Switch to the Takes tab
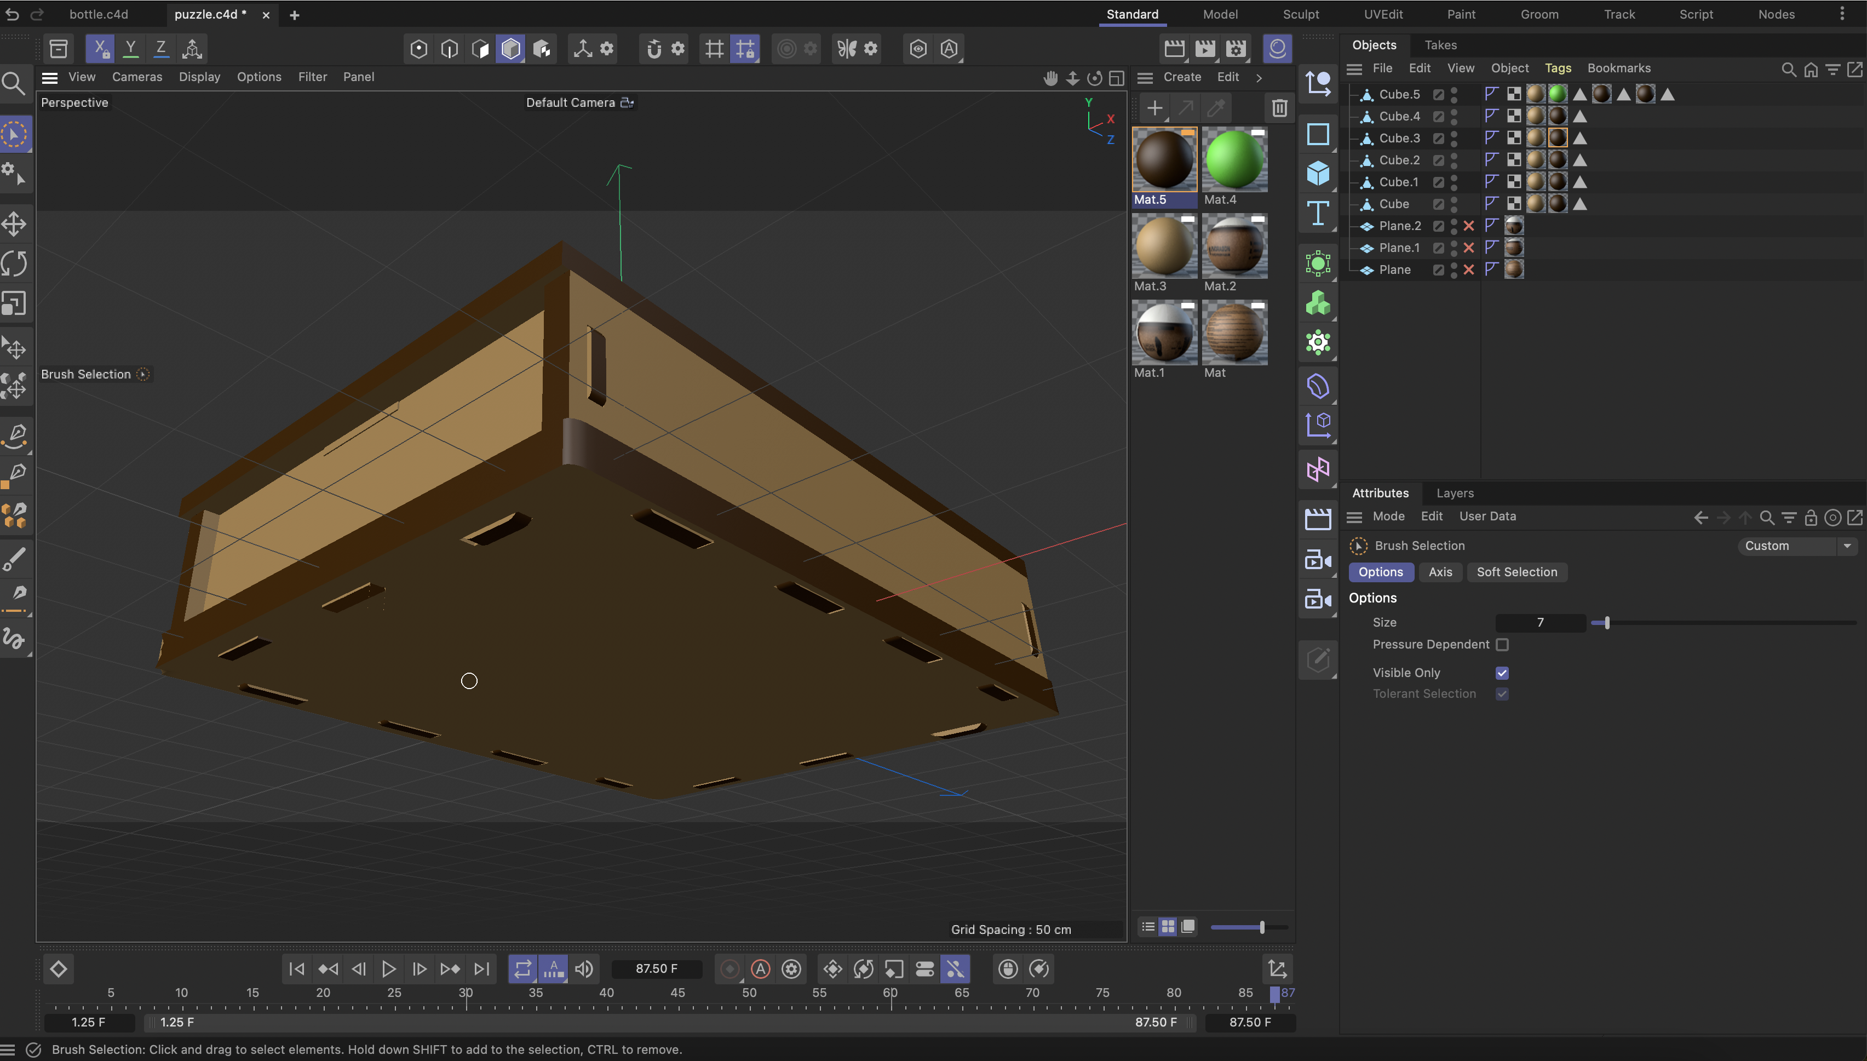The width and height of the screenshot is (1867, 1061). pyautogui.click(x=1440, y=44)
